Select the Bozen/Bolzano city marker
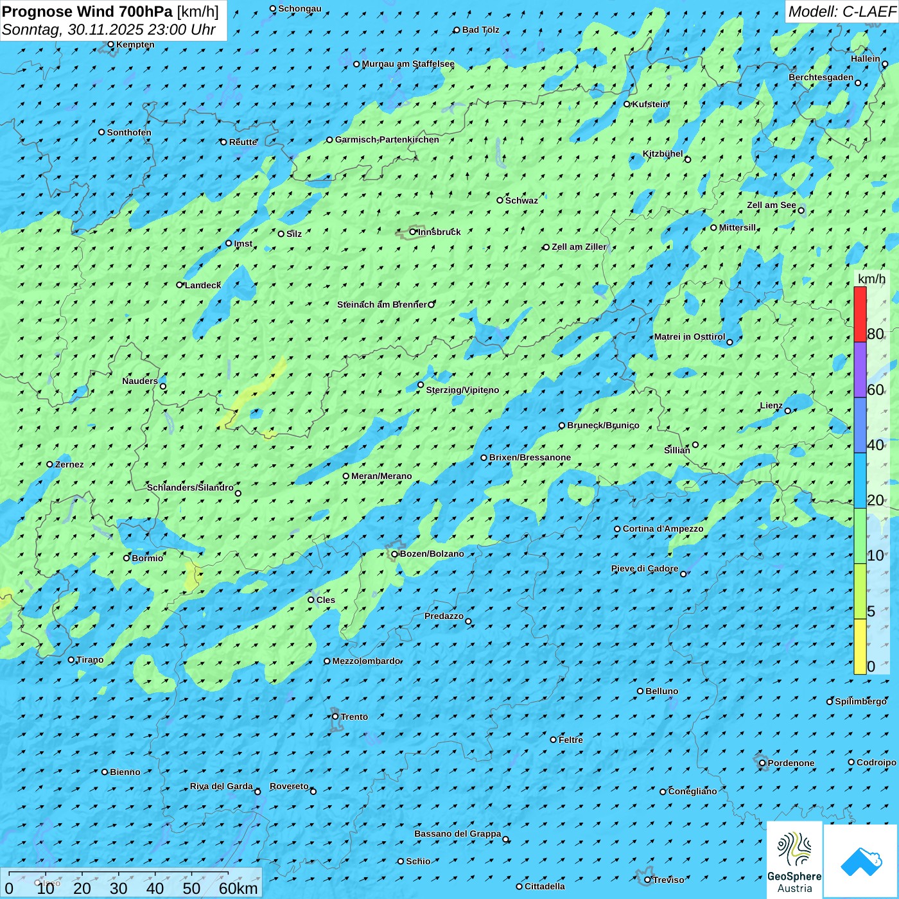The image size is (899, 899). (x=394, y=554)
